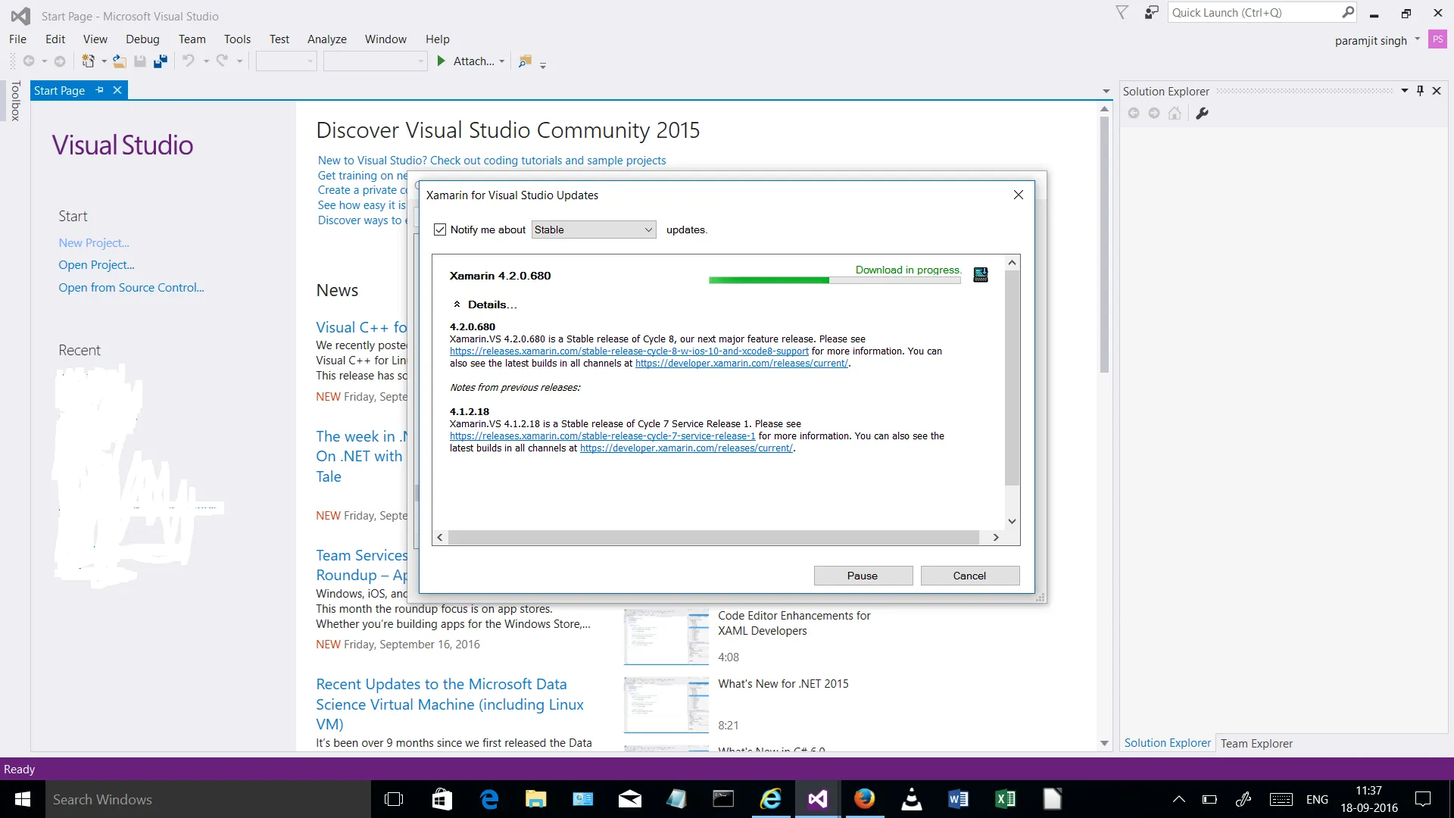Screen dimensions: 1454x818
Task: Click the notifications flag filter icon
Action: click(1122, 13)
